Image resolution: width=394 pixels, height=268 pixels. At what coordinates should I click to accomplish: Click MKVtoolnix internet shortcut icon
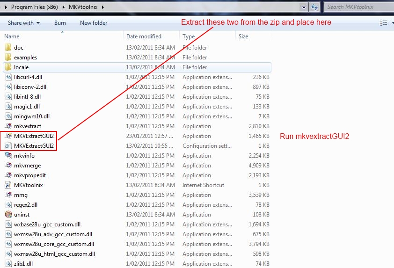click(x=8, y=185)
